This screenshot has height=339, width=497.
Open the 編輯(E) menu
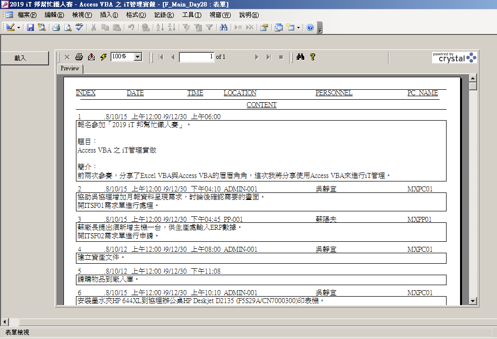point(54,15)
